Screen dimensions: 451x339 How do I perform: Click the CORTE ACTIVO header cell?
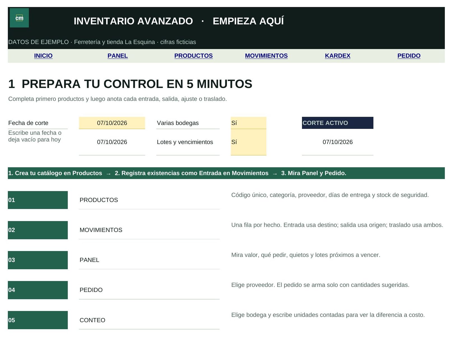338,123
